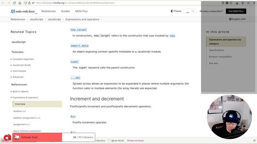Jump to Specifications section
The image size is (257, 144).
tap(216, 50)
